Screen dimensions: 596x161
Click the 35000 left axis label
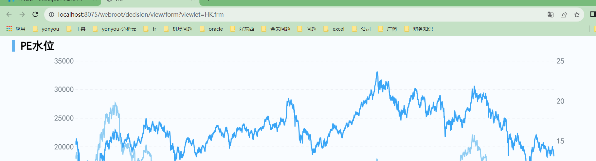[x=64, y=61]
